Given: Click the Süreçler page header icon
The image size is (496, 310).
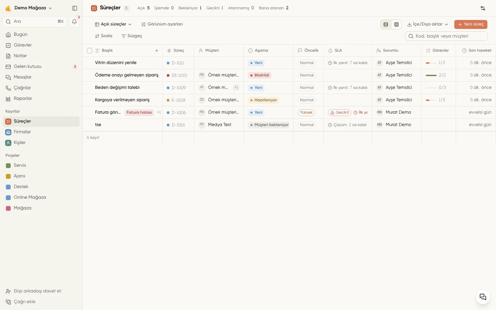Looking at the screenshot, I should [94, 8].
